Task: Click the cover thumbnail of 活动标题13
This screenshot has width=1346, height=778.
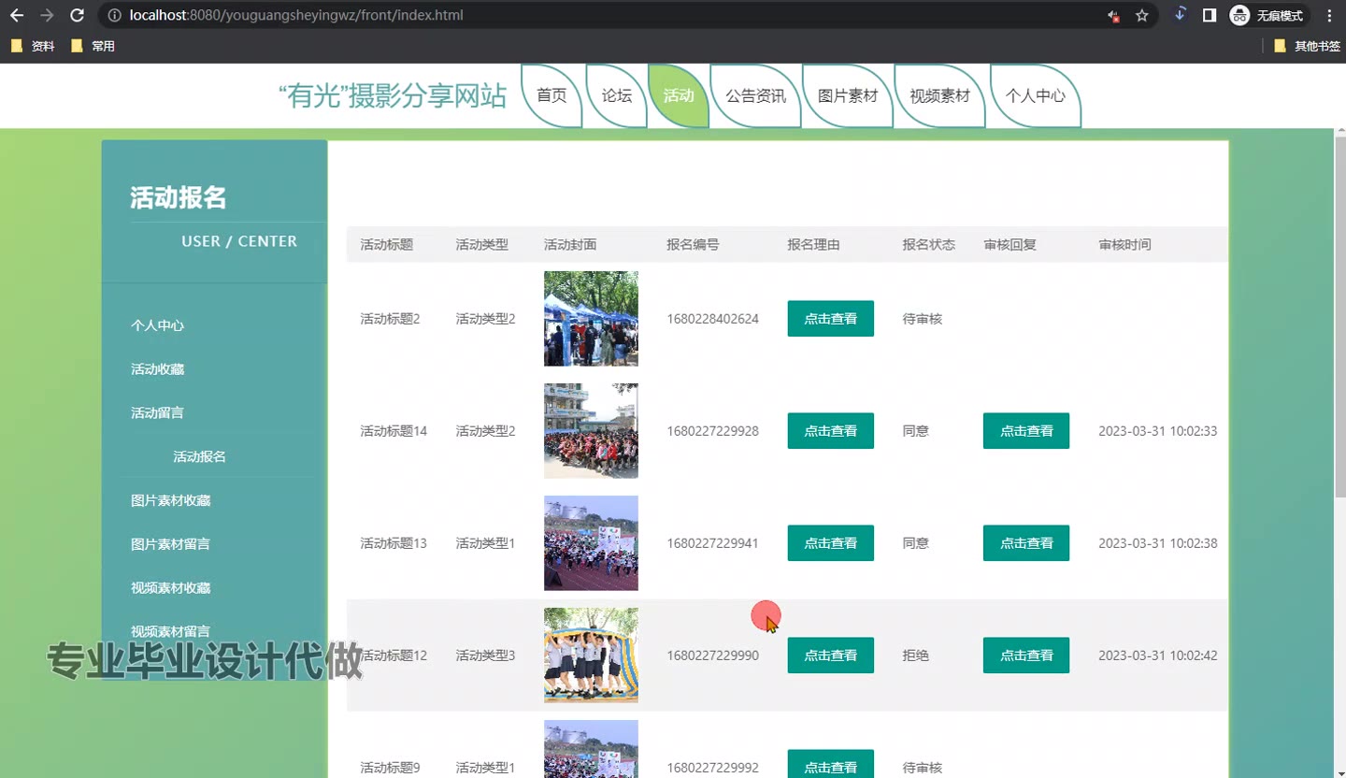Action: [x=591, y=543]
